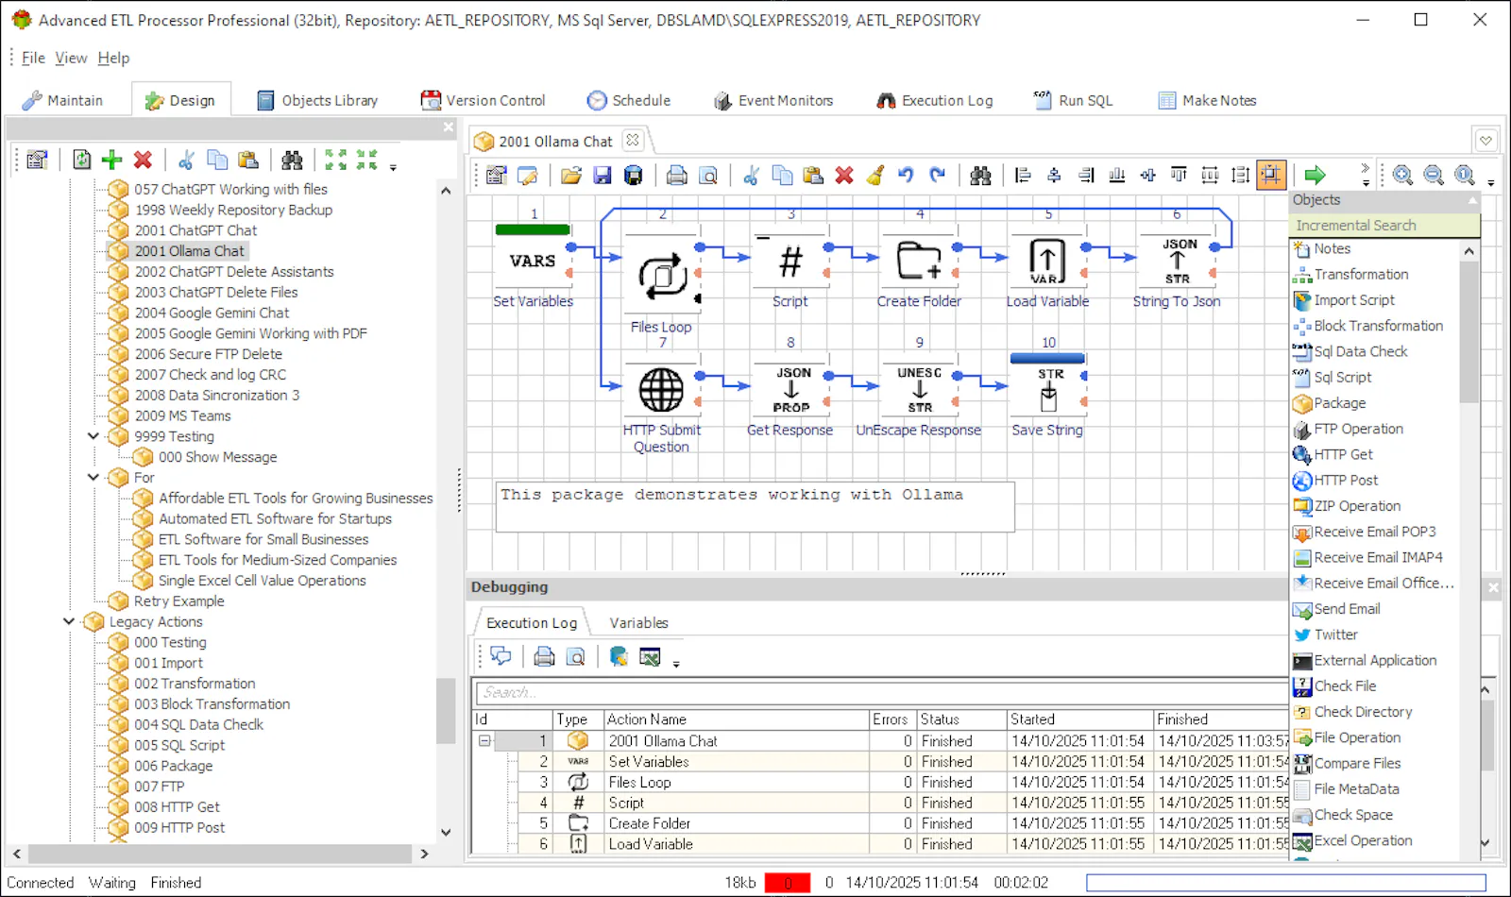Open designer toolbar chevron overflow
Screen dimensions: 1511x897
(x=1365, y=175)
